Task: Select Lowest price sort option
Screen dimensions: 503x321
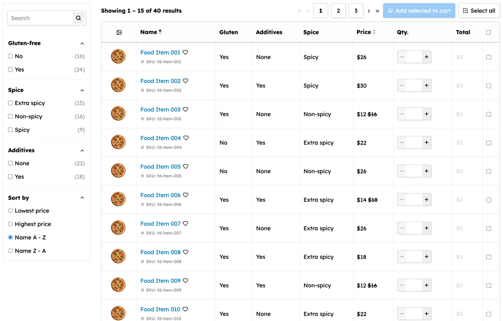Action: pos(10,211)
